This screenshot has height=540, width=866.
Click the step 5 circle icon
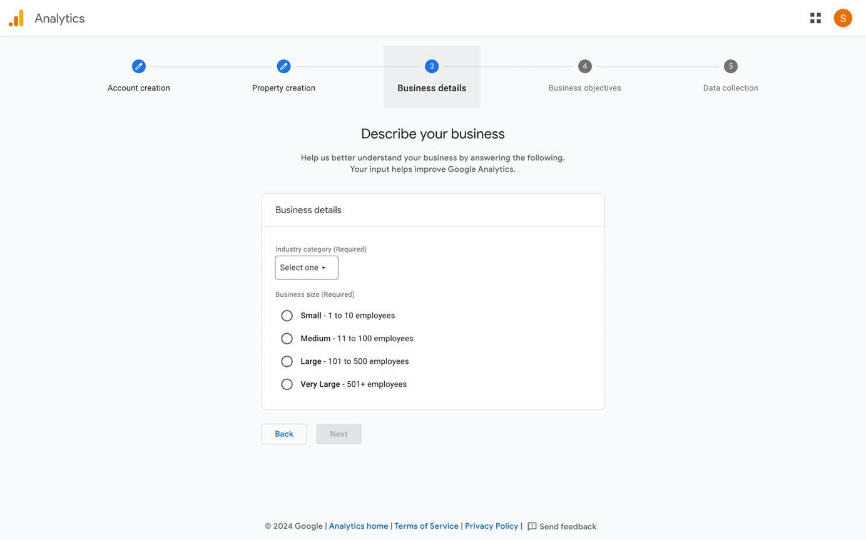click(x=730, y=66)
